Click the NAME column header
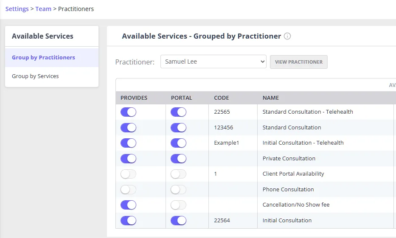 (271, 98)
